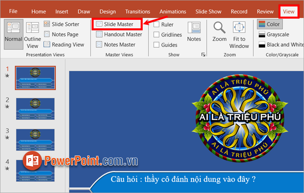This screenshot has width=304, height=193.
Task: Select Color view mode
Action: (x=270, y=24)
